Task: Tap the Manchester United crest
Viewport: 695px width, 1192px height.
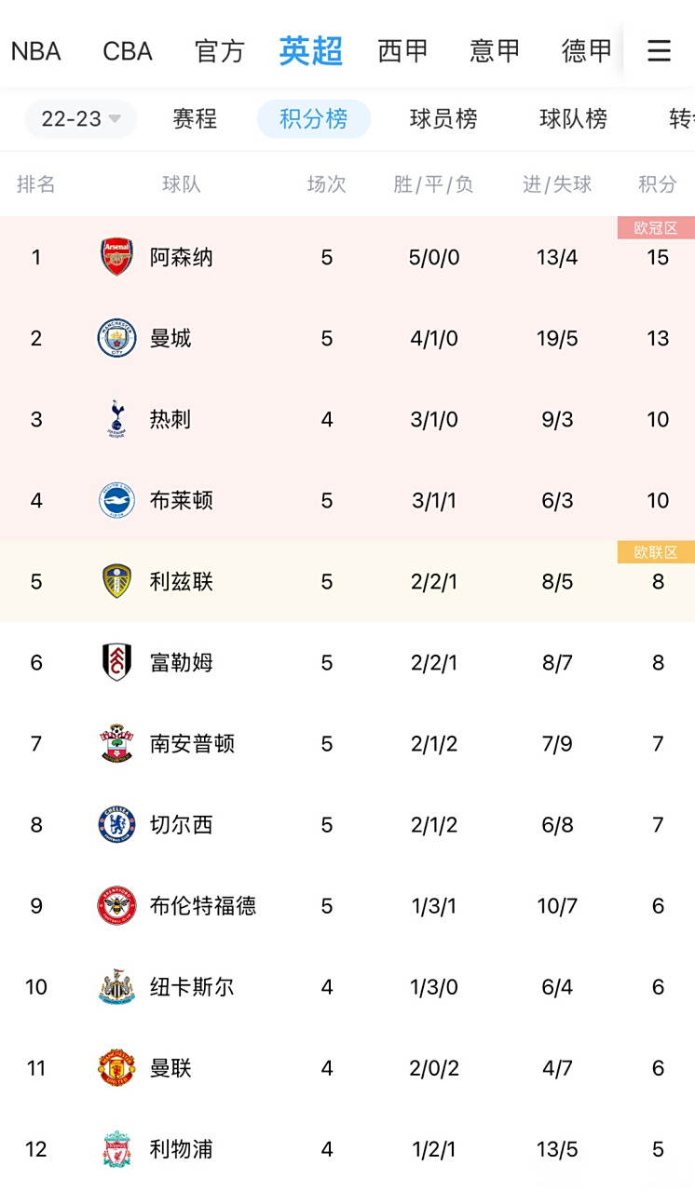Action: pos(117,1067)
